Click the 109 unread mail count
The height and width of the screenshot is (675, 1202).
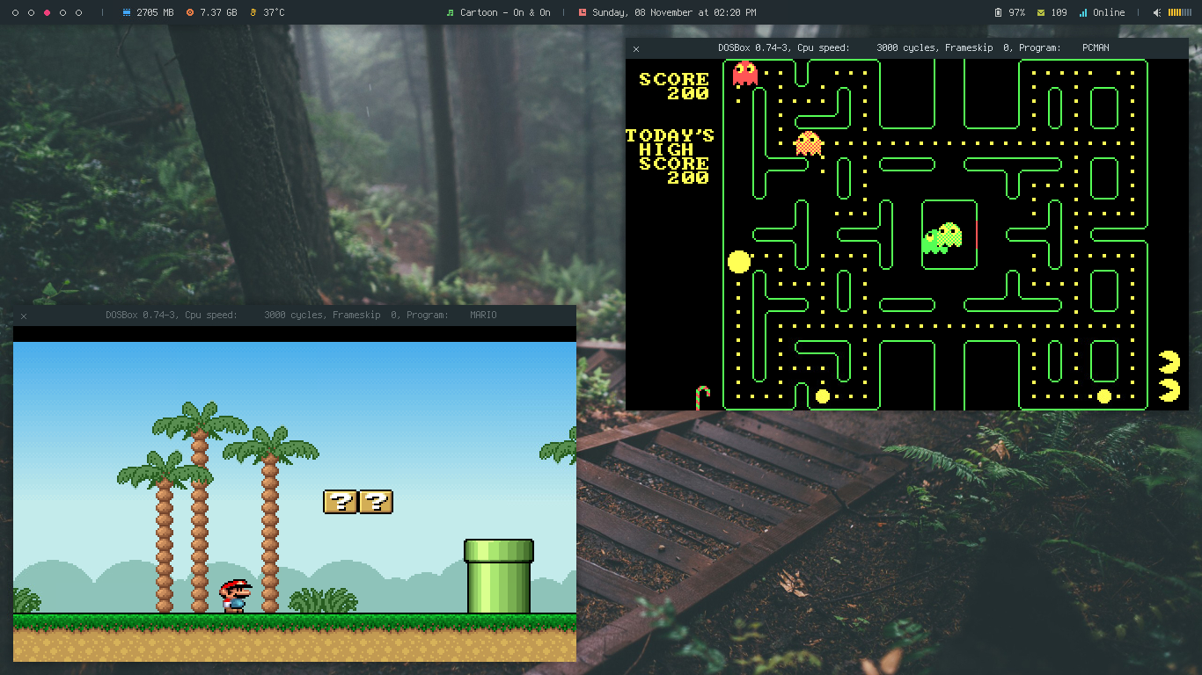[1059, 13]
